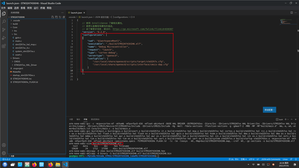Viewport: 299px width, 168px height.
Task: Close the terminal panel
Action: click(296, 119)
